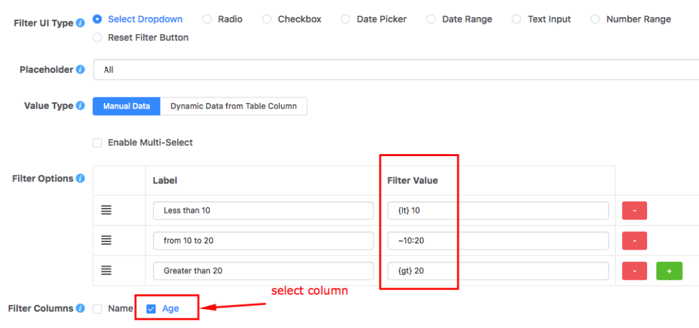
Task: Choose the Date Range radio option
Action: tap(431, 19)
